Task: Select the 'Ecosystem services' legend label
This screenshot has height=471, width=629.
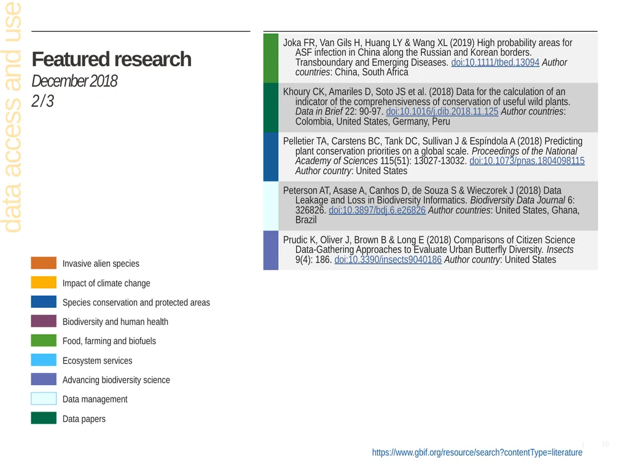Action: 98,361
